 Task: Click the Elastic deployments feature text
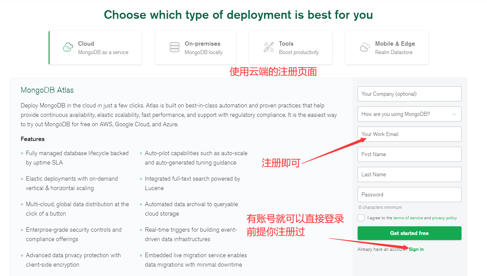(x=72, y=183)
